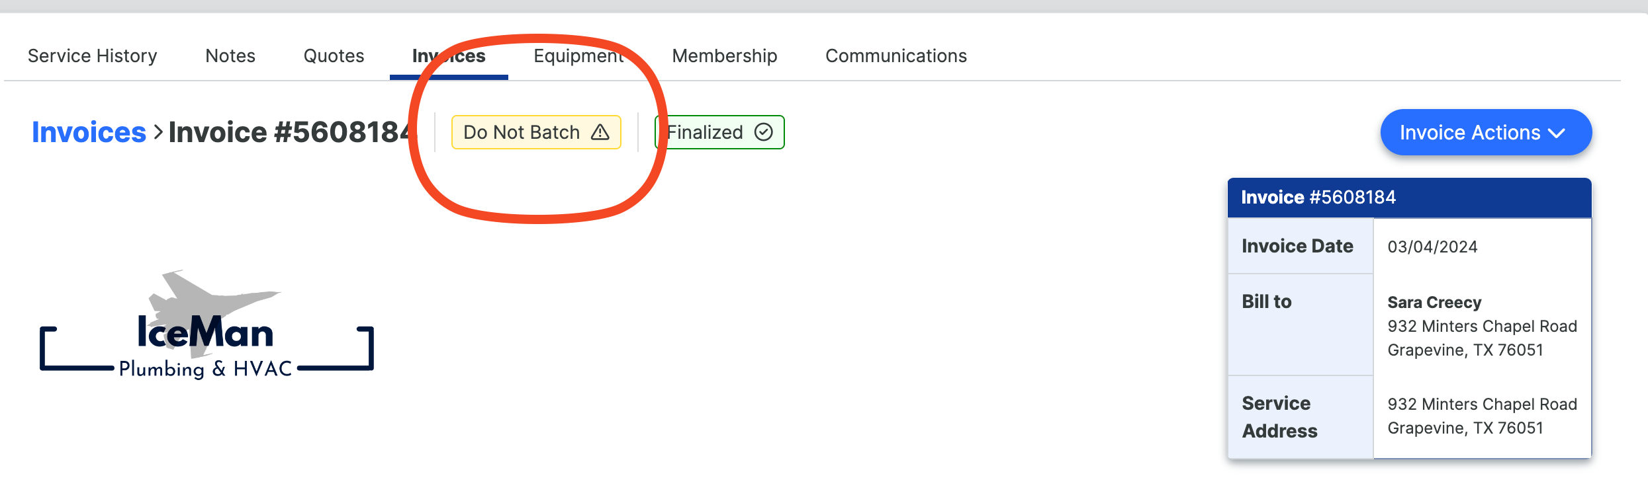This screenshot has width=1648, height=501.
Task: Select the Invoices tab
Action: tap(449, 56)
